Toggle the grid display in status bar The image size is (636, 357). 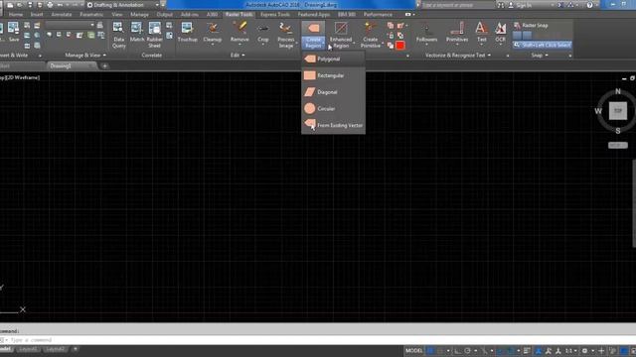click(x=430, y=350)
